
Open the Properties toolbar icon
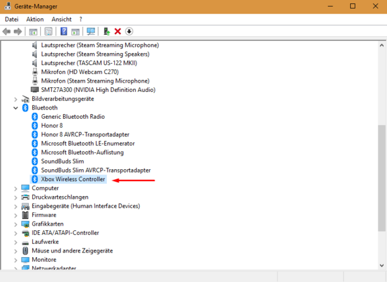coord(49,31)
